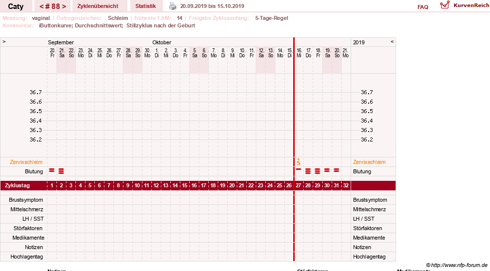Select cycle day 32 in Zyklustag row
Screen dimensions: 490x271
coord(346,185)
